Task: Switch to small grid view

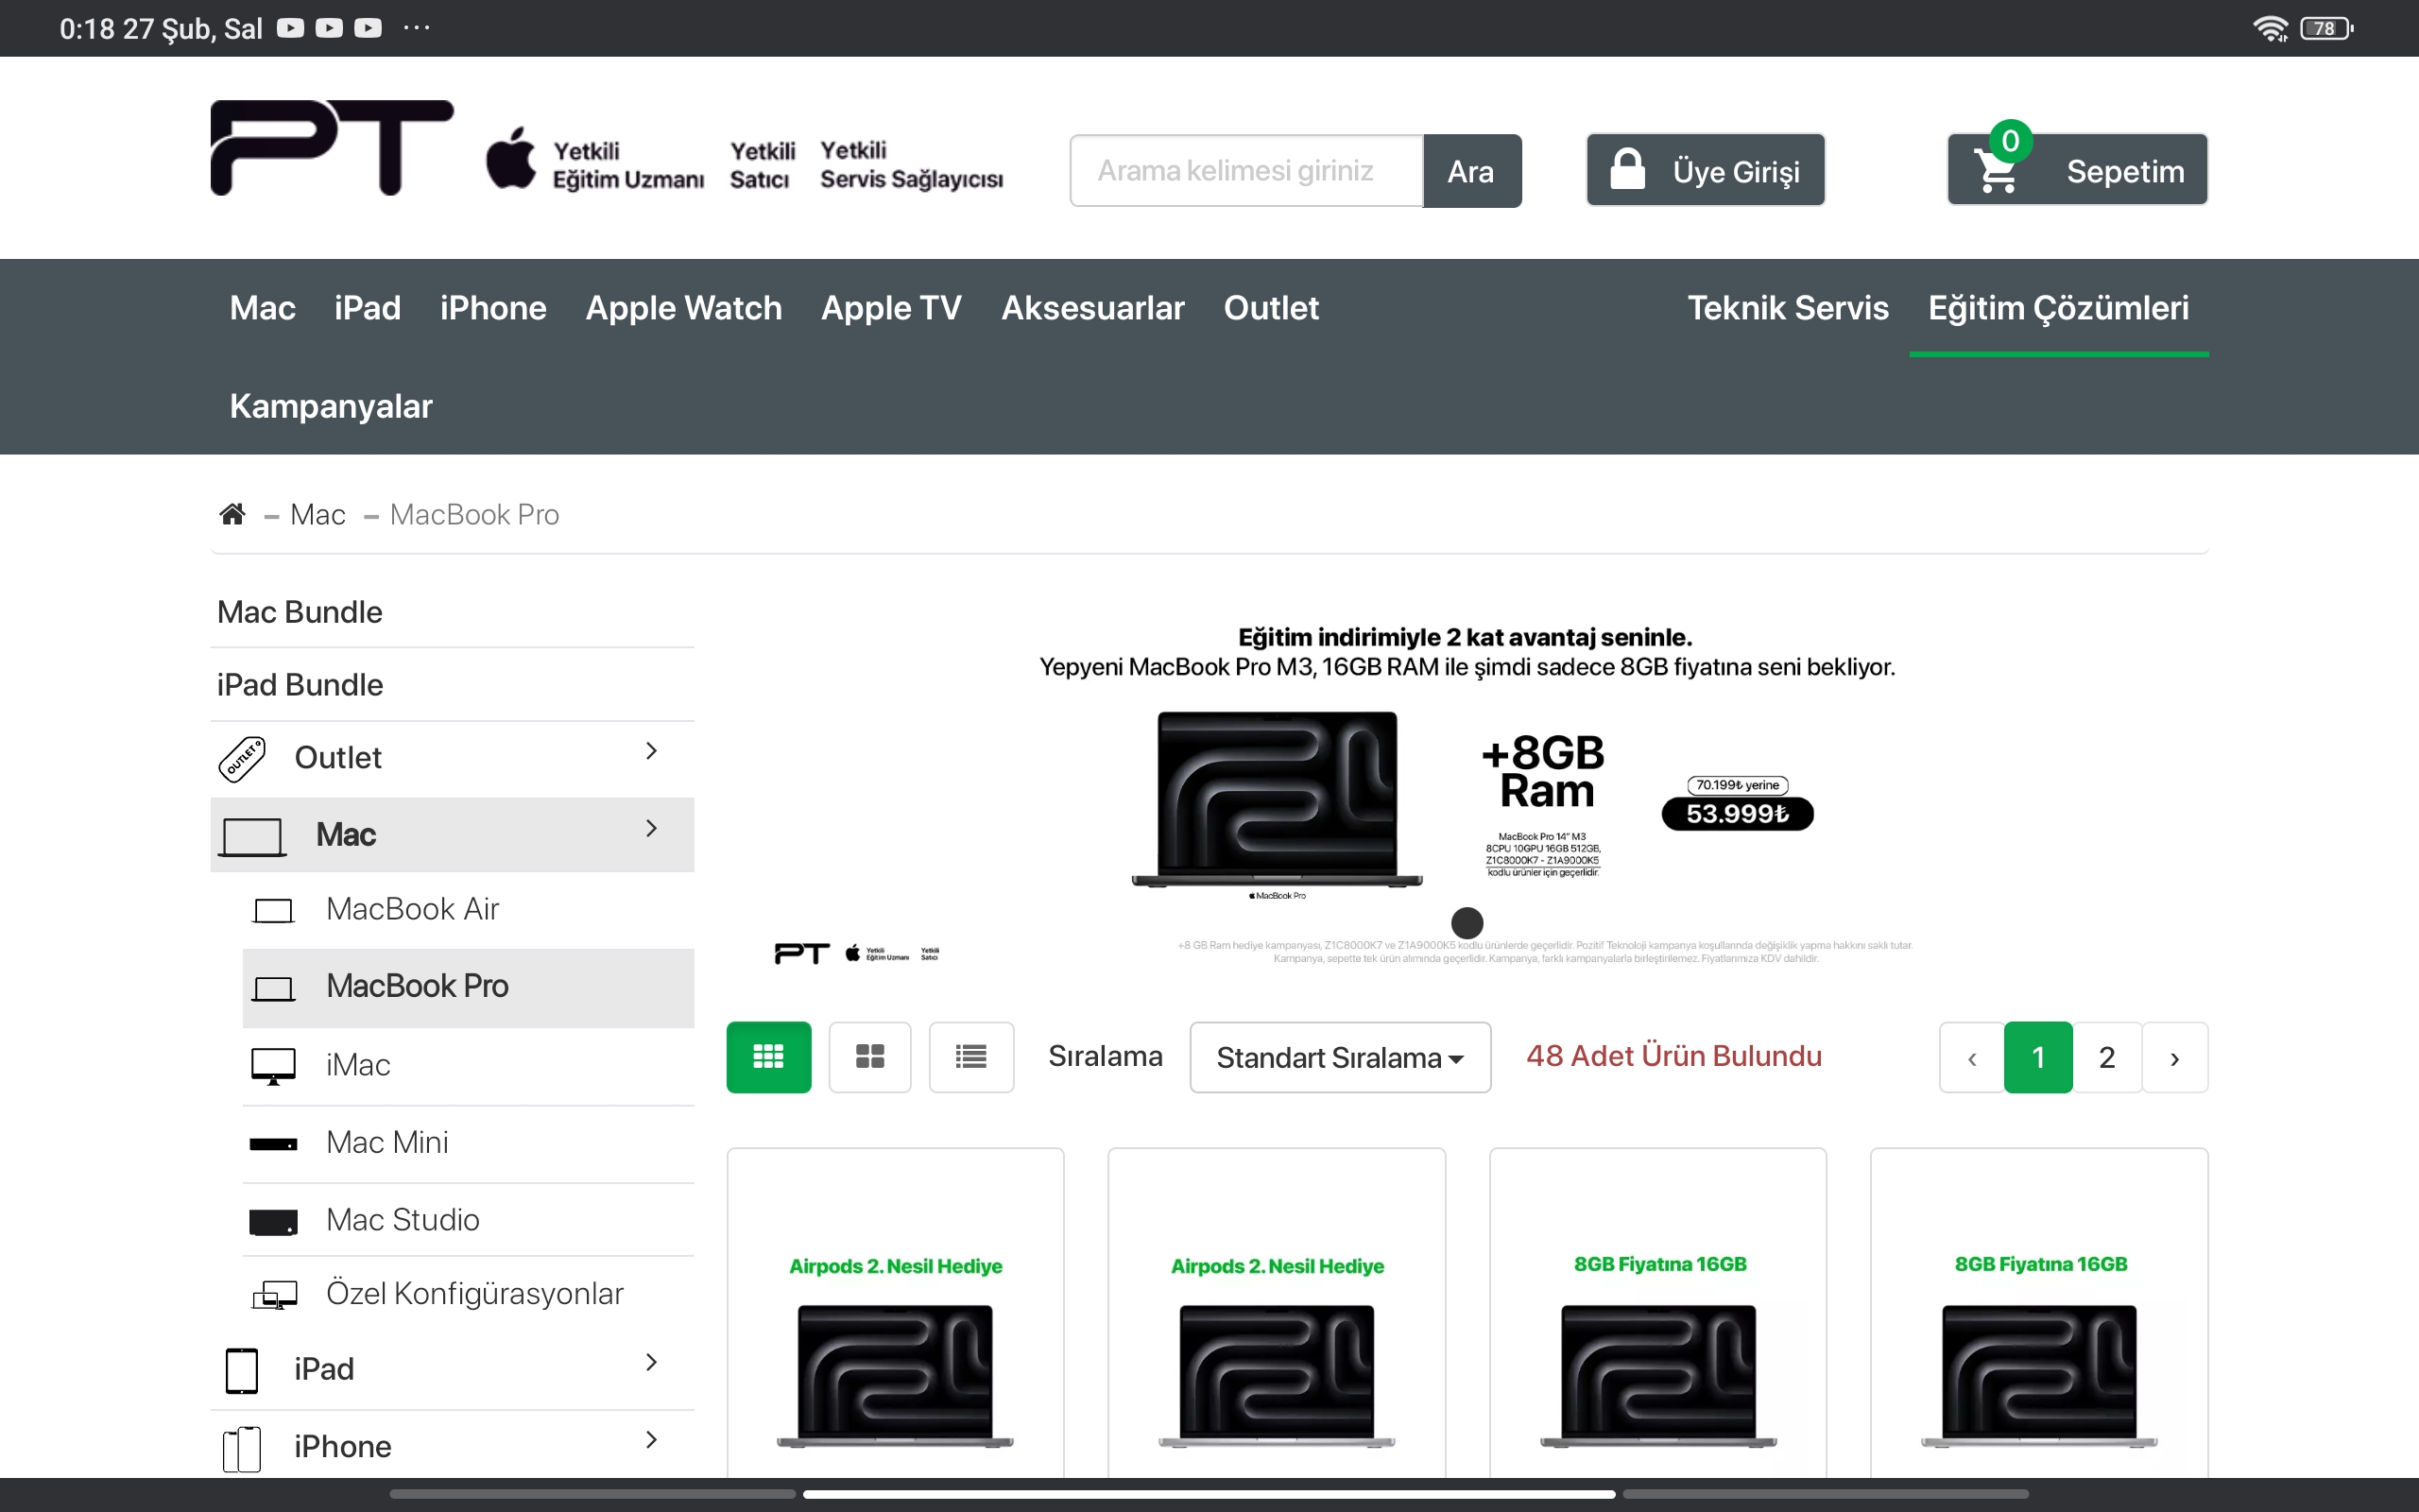Action: (x=767, y=1057)
